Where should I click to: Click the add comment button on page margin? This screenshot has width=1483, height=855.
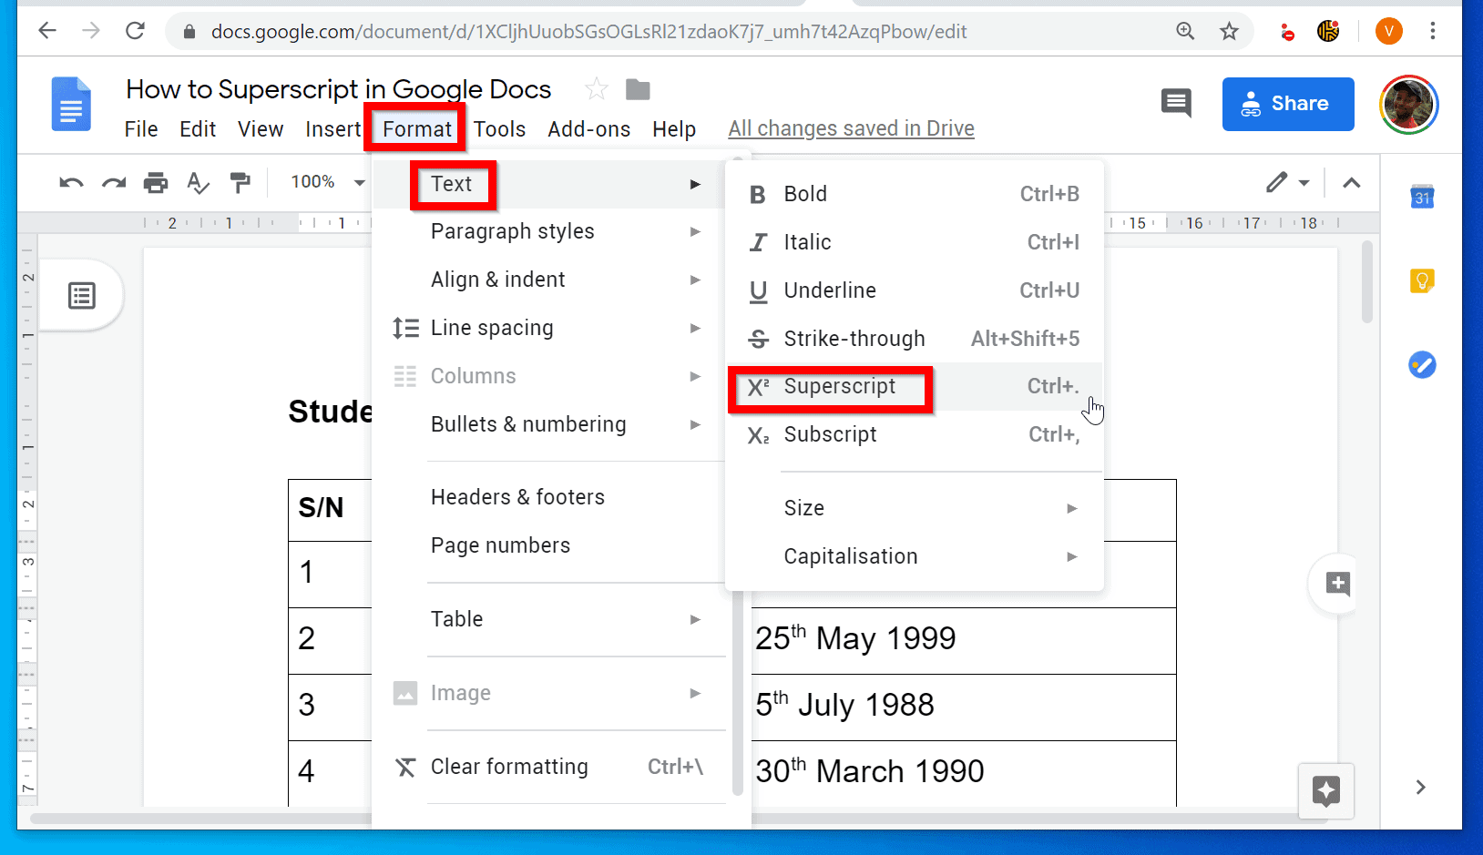(x=1338, y=584)
